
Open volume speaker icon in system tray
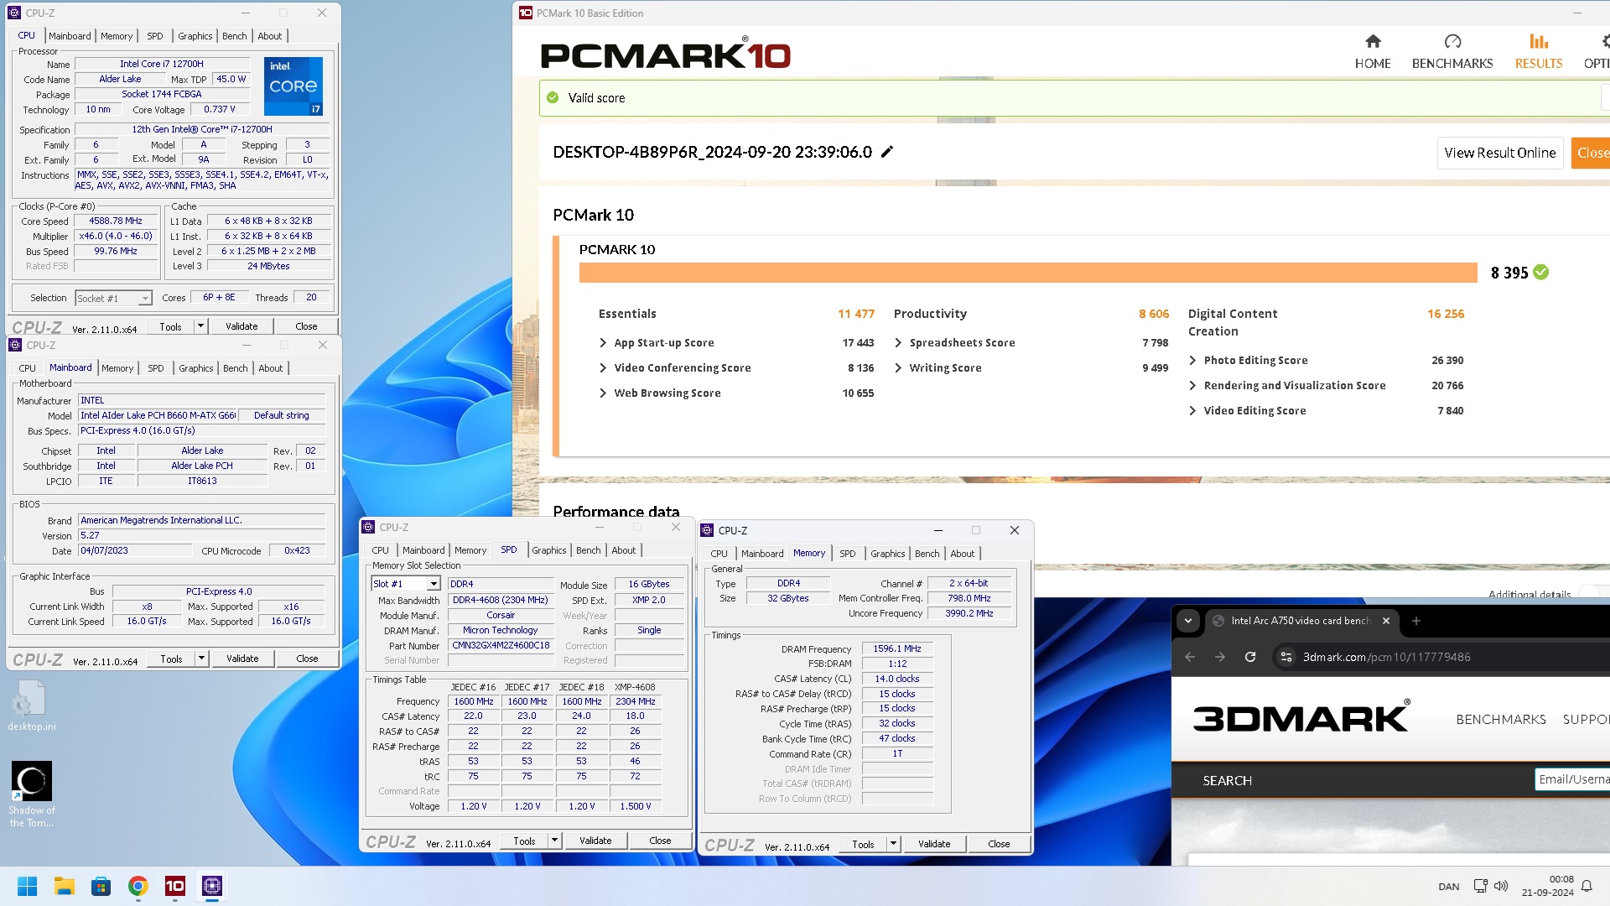click(1501, 886)
